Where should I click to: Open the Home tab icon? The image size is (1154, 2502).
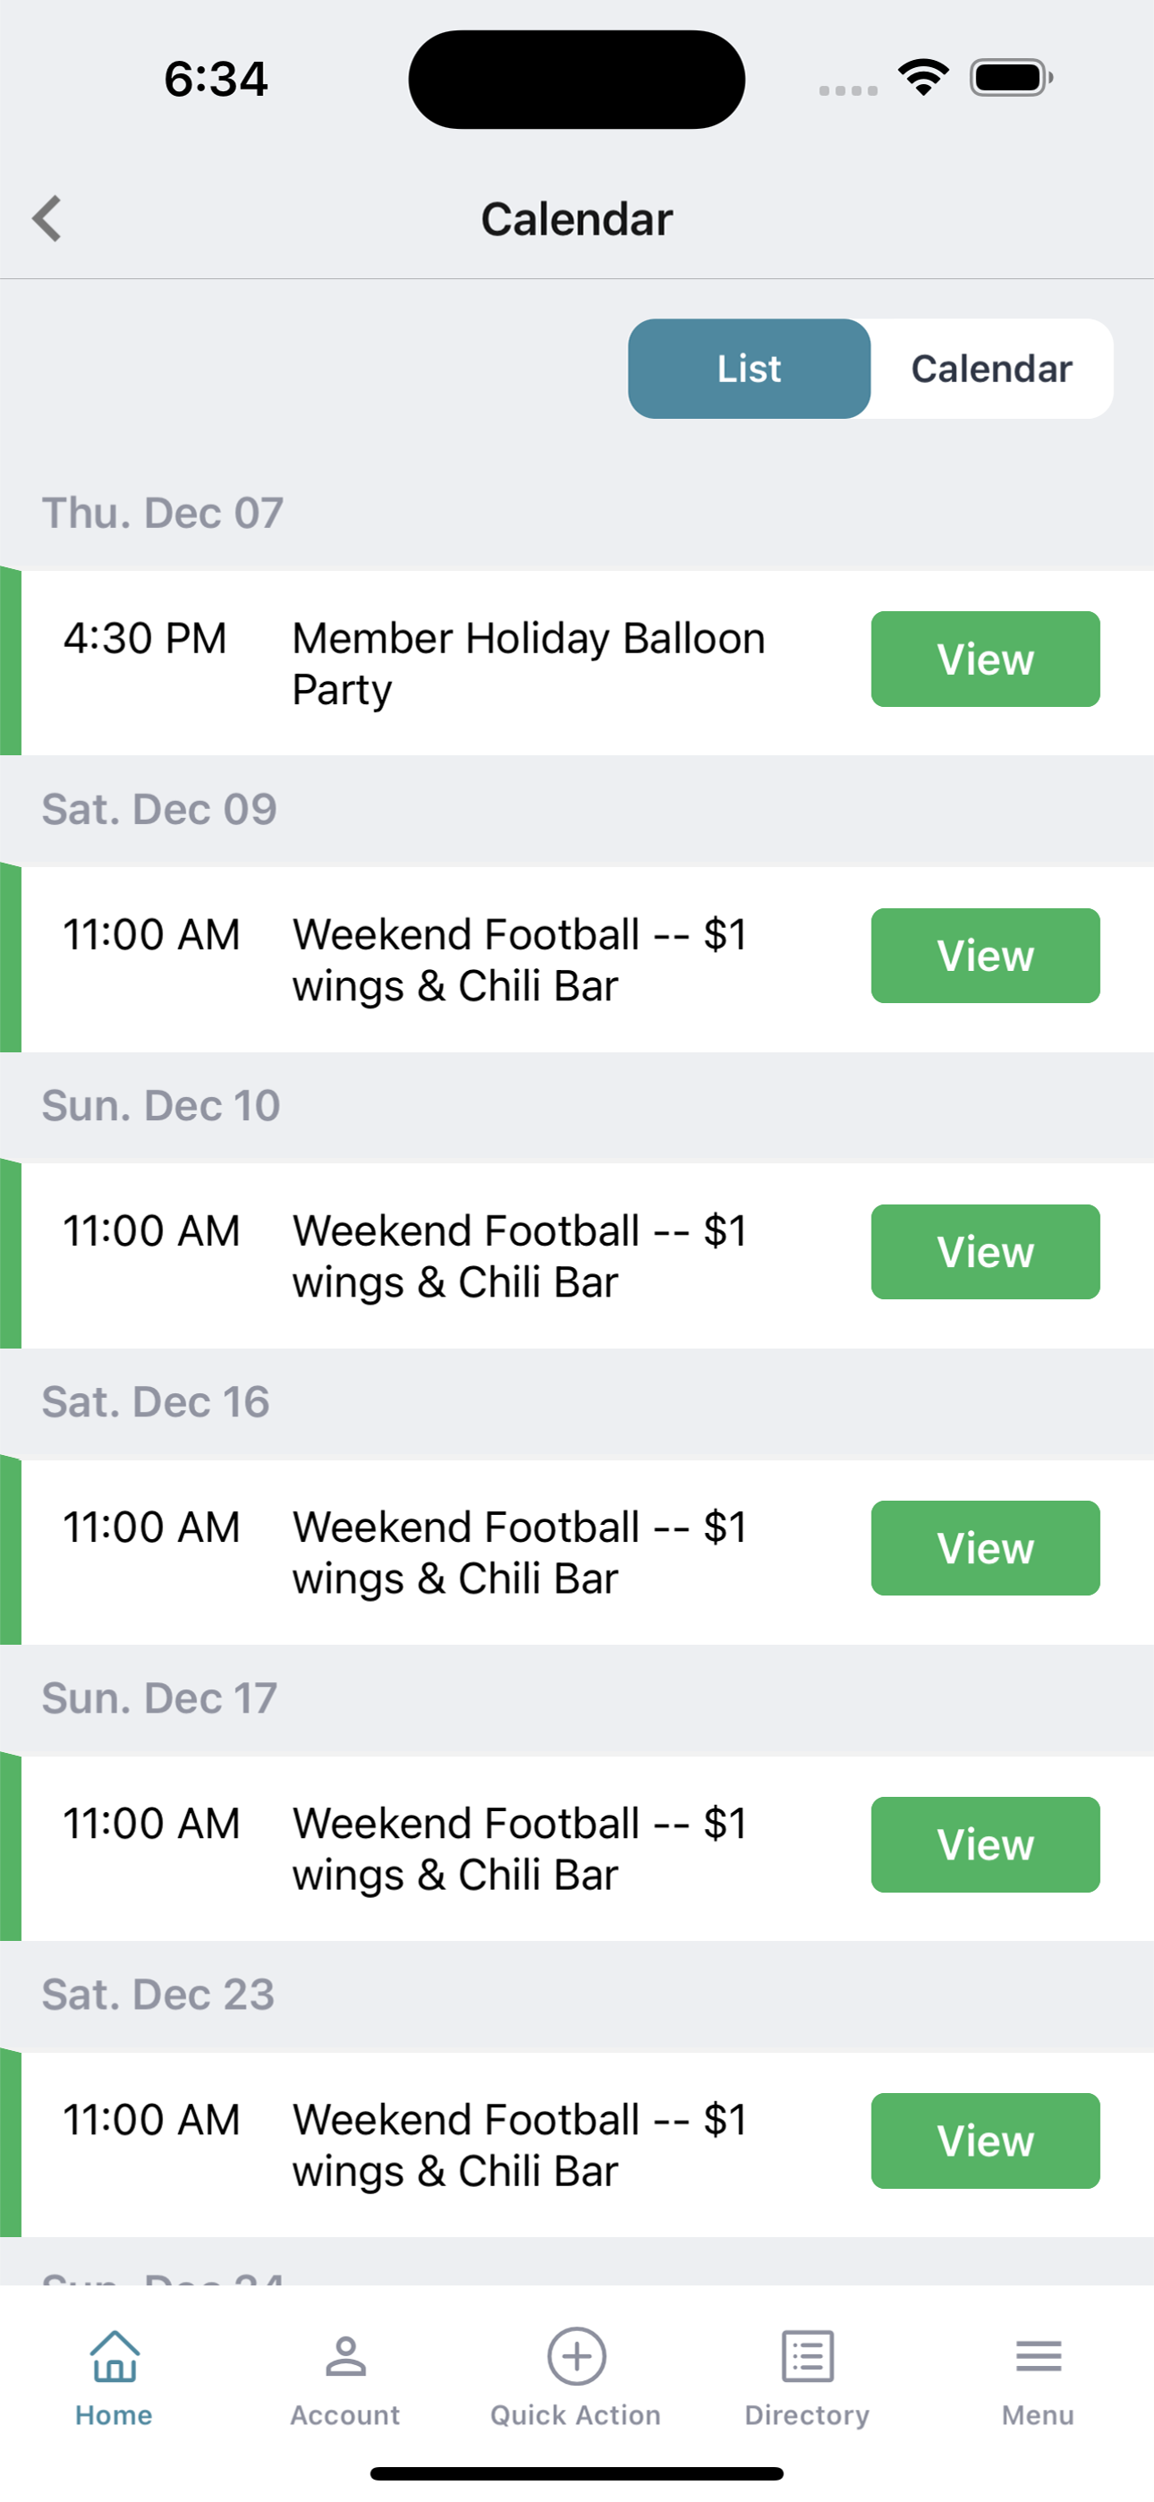coord(115,2355)
